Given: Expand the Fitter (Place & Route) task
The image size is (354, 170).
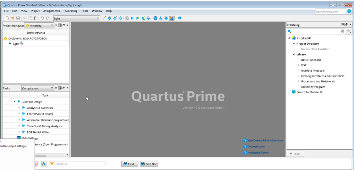Looking at the screenshot, I should [x=19, y=114].
